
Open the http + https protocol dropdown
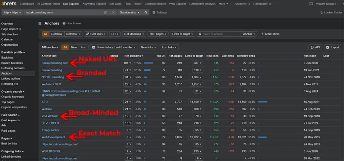(x=12, y=12)
